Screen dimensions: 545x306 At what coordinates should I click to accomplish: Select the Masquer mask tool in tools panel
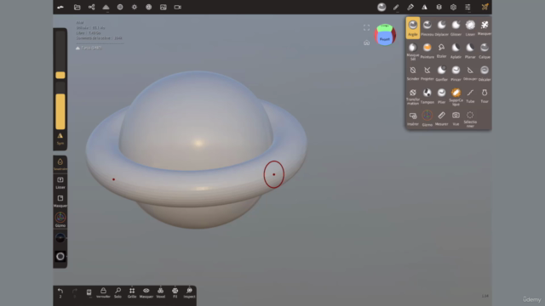(485, 28)
